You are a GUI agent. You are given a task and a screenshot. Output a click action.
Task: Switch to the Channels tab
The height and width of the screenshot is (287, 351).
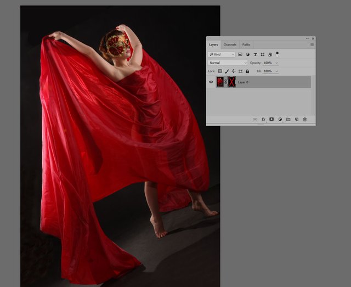point(230,44)
